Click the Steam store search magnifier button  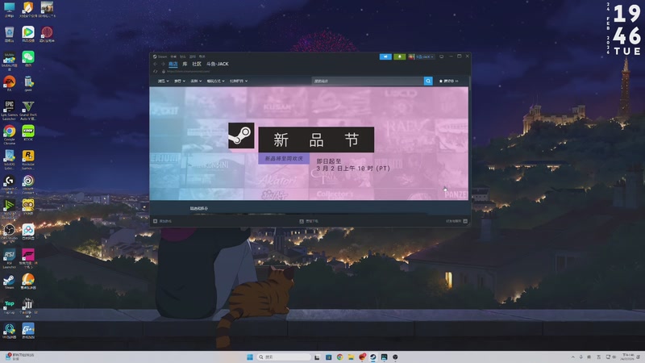(428, 81)
